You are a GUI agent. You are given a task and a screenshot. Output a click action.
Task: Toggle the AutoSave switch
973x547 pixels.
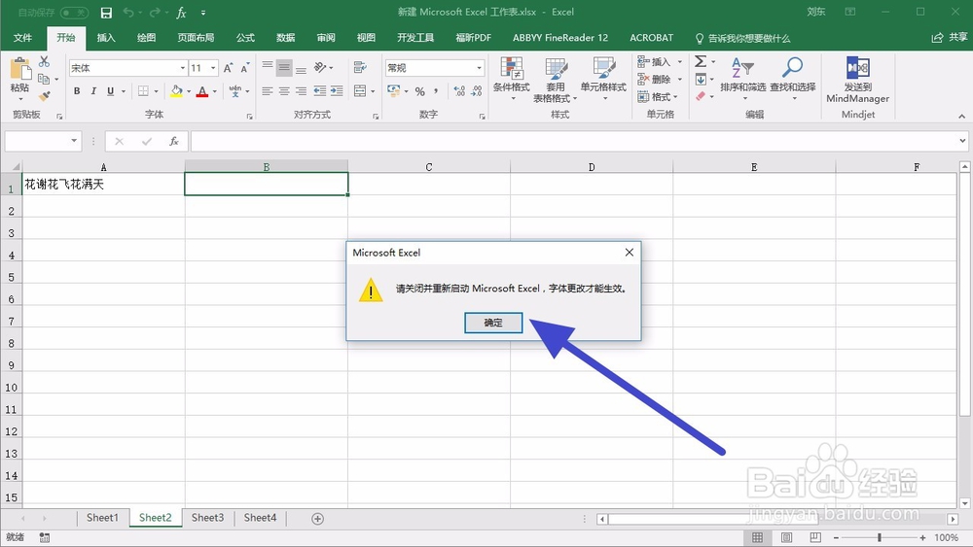click(74, 13)
